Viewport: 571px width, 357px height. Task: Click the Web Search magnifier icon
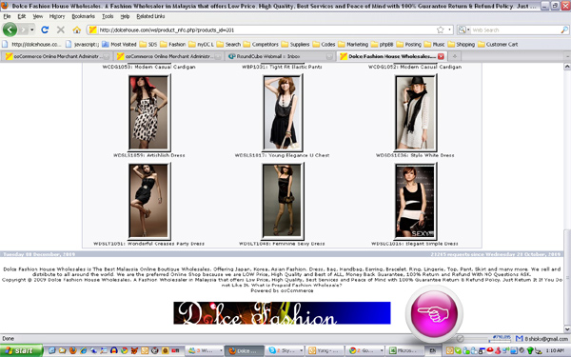click(564, 30)
